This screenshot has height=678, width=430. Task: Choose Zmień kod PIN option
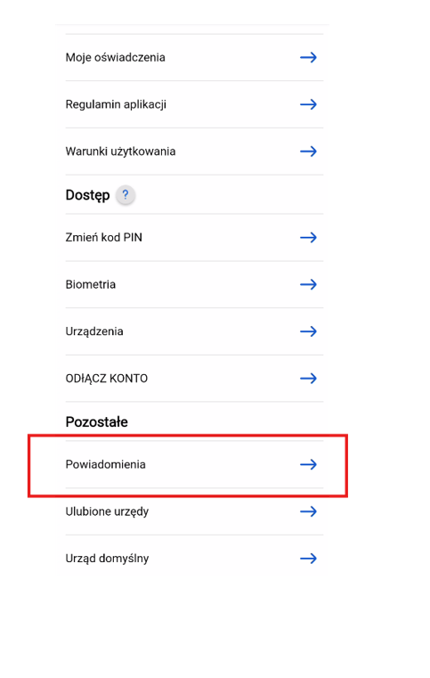click(104, 237)
